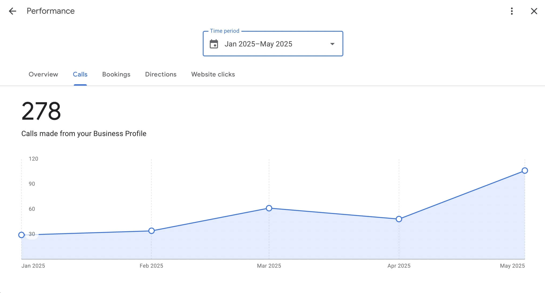
Task: Click the calendar icon in Time period
Action: pos(214,44)
